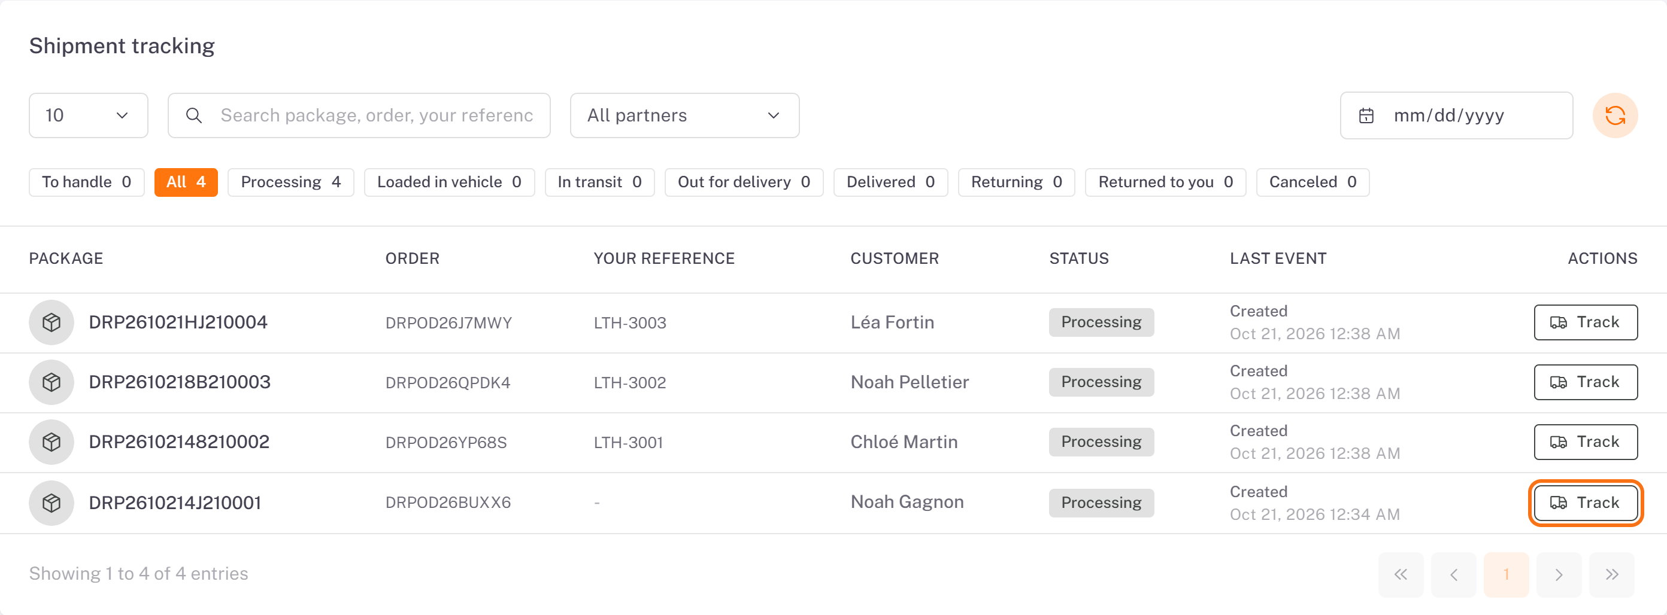Track Léa Fortin's package
1667x615 pixels.
click(1586, 322)
